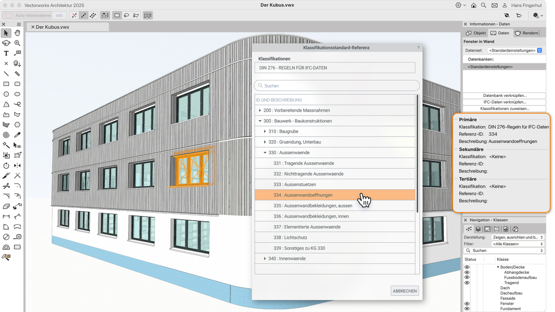Choose the Rounded Rectangle tool

pos(17,84)
